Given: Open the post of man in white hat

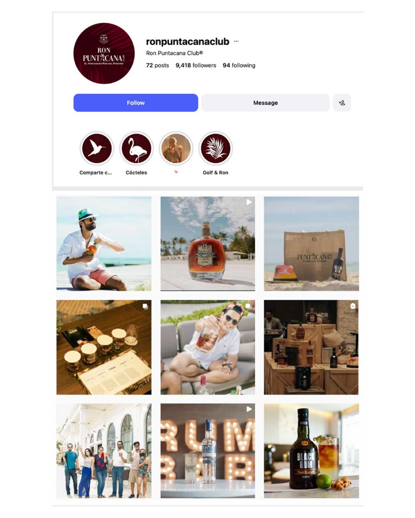Looking at the screenshot, I should coord(104,244).
